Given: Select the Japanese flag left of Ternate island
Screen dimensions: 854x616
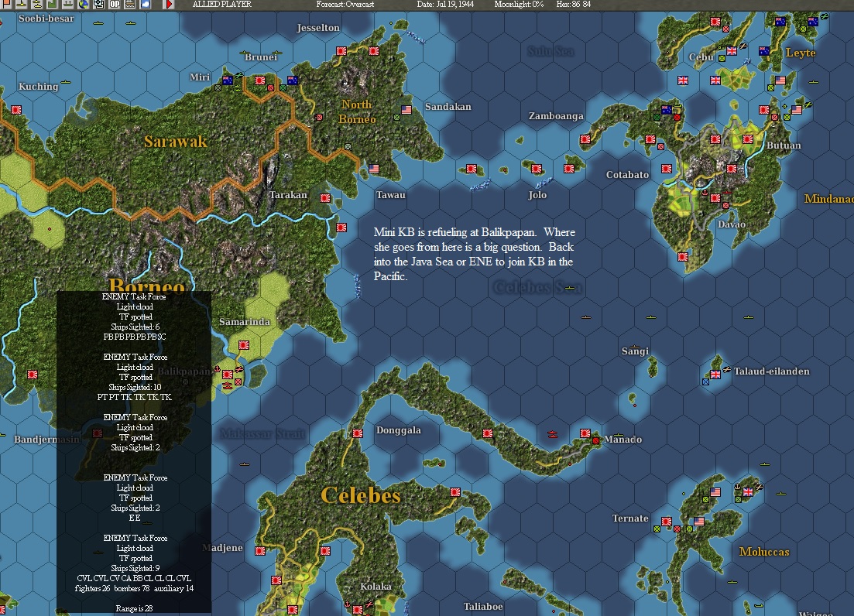Looking at the screenshot, I should [666, 522].
